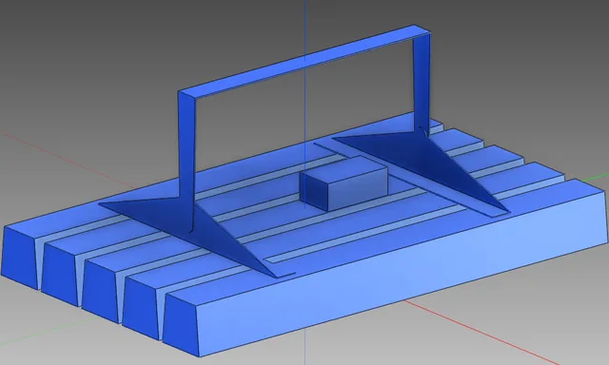Select the small box at the model center
The height and width of the screenshot is (365, 609).
tap(345, 184)
